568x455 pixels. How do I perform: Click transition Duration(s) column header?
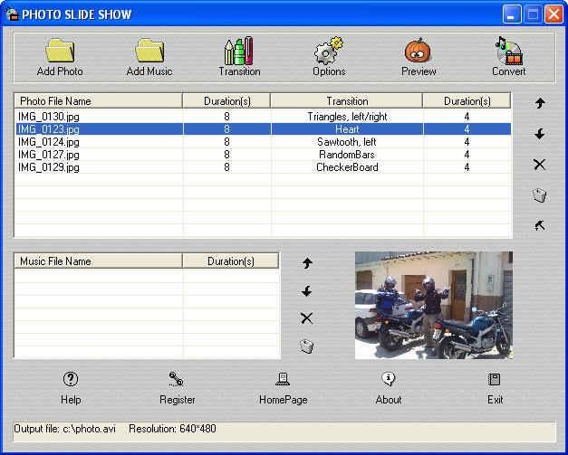[467, 101]
